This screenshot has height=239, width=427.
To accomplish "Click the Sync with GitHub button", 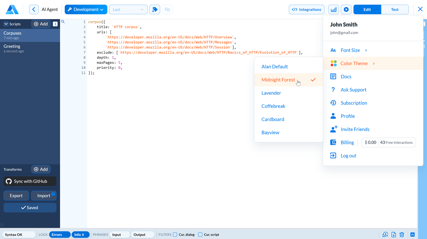I will [x=30, y=181].
